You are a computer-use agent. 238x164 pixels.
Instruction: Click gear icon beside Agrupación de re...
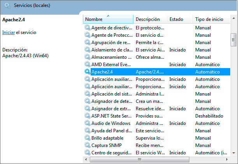click(87, 43)
